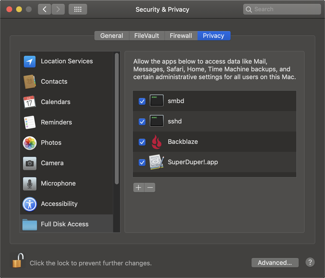Show all preferences with grid button
This screenshot has height=278, width=325.
pyautogui.click(x=78, y=9)
